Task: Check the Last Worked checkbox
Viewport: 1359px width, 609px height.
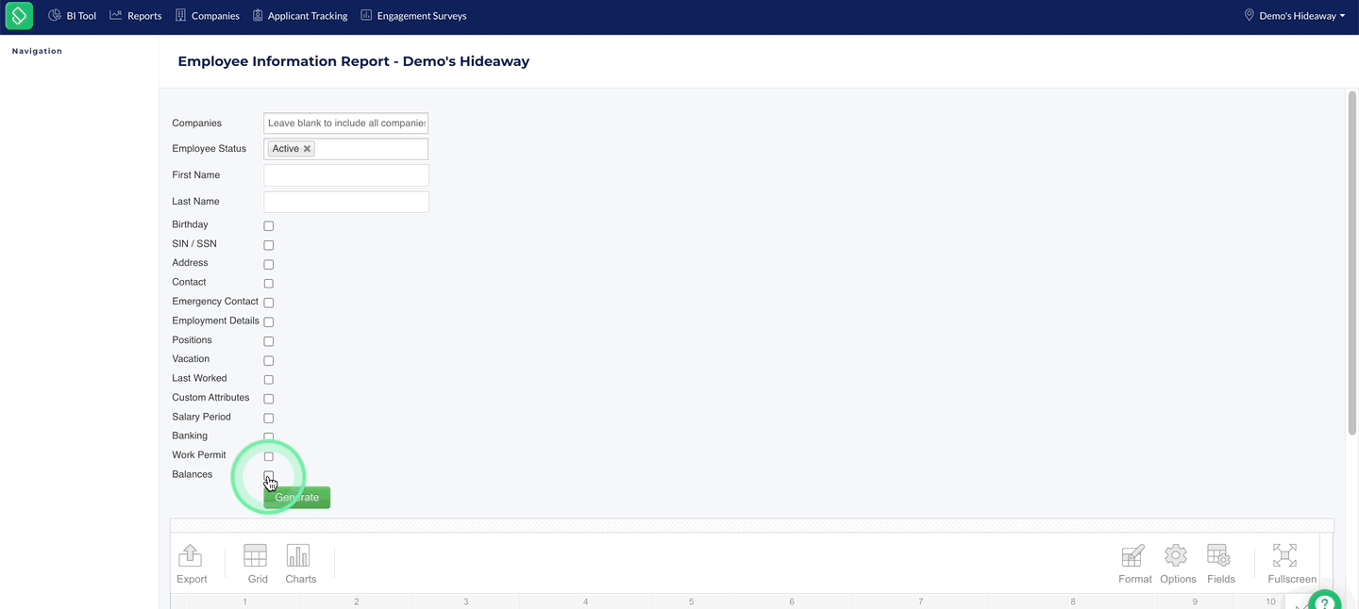Action: coord(269,380)
